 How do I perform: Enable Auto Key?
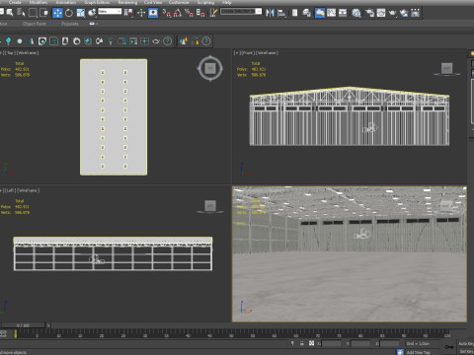[466, 343]
